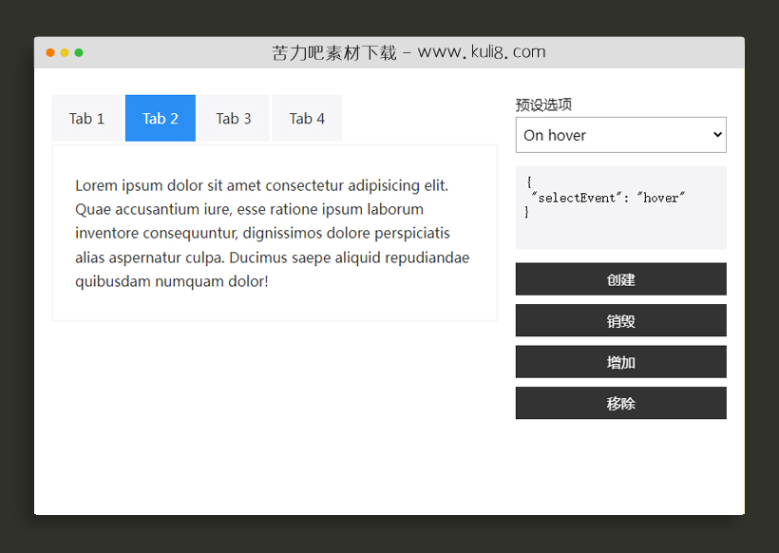The height and width of the screenshot is (553, 779).
Task: Switch to Tab 4
Action: pos(307,118)
